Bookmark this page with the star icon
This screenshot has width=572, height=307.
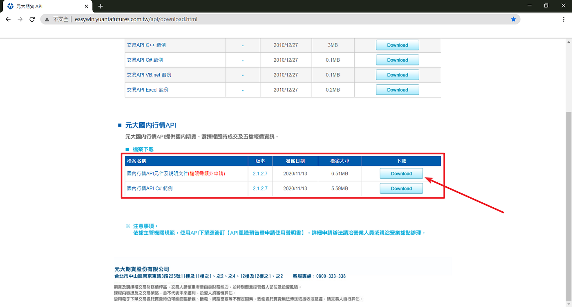pyautogui.click(x=514, y=19)
